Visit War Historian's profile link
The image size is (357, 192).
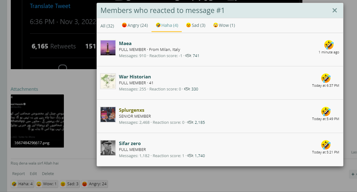tap(135, 77)
